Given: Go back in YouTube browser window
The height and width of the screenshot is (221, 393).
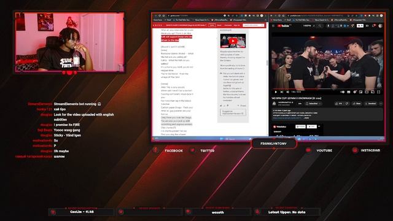Looking at the screenshot, I should click(271, 15).
